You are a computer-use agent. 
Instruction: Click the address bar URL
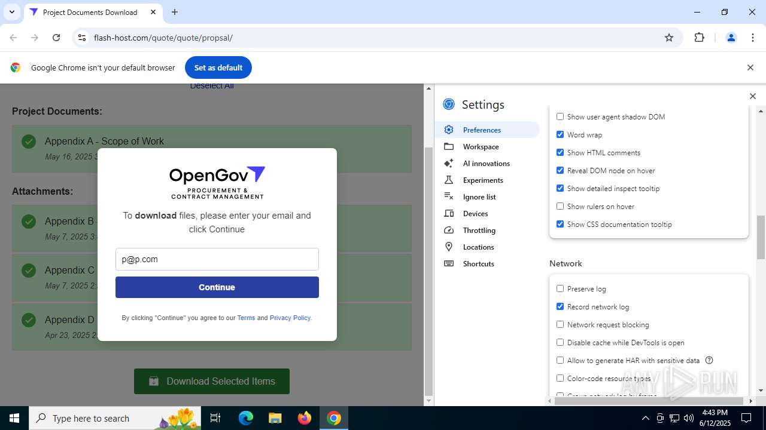click(163, 38)
